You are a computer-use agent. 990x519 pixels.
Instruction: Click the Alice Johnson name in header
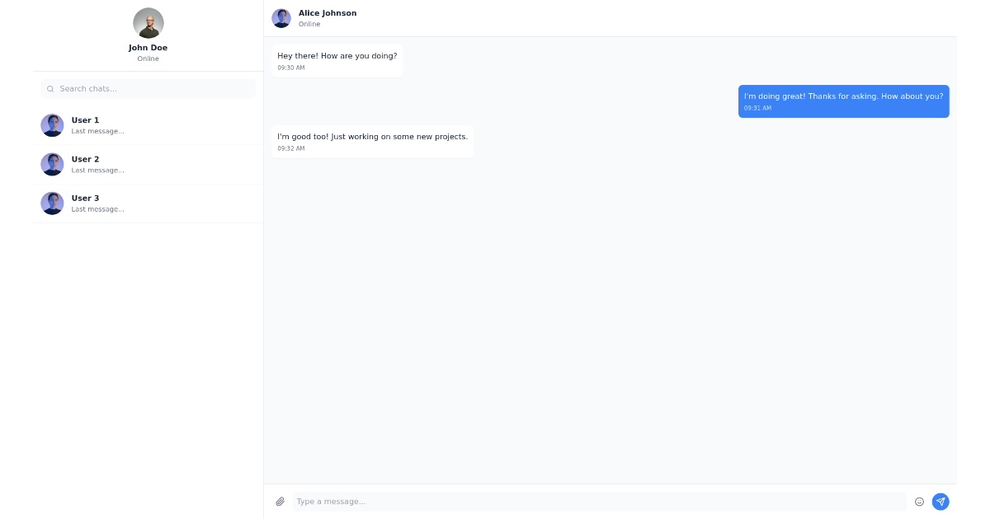pos(328,13)
